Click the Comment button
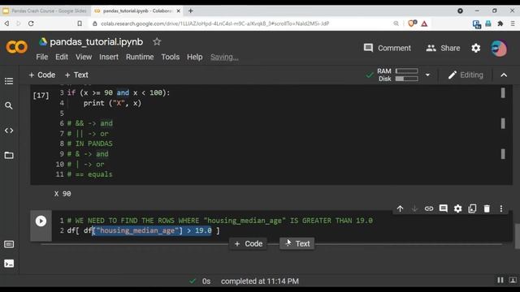 [x=387, y=48]
